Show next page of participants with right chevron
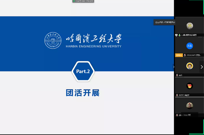 tap(202, 67)
